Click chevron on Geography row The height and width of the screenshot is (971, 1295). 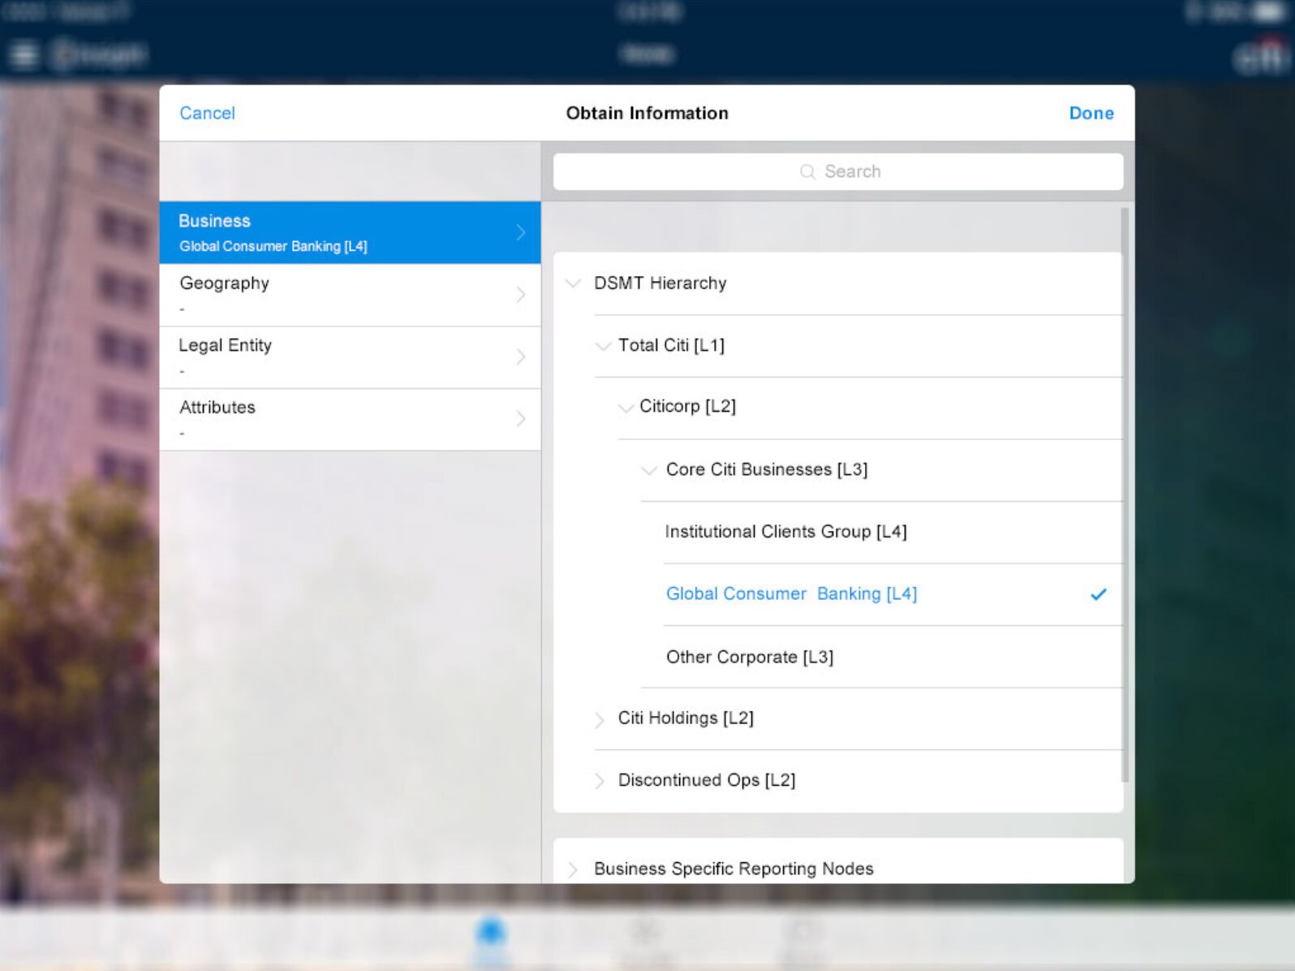coord(521,295)
